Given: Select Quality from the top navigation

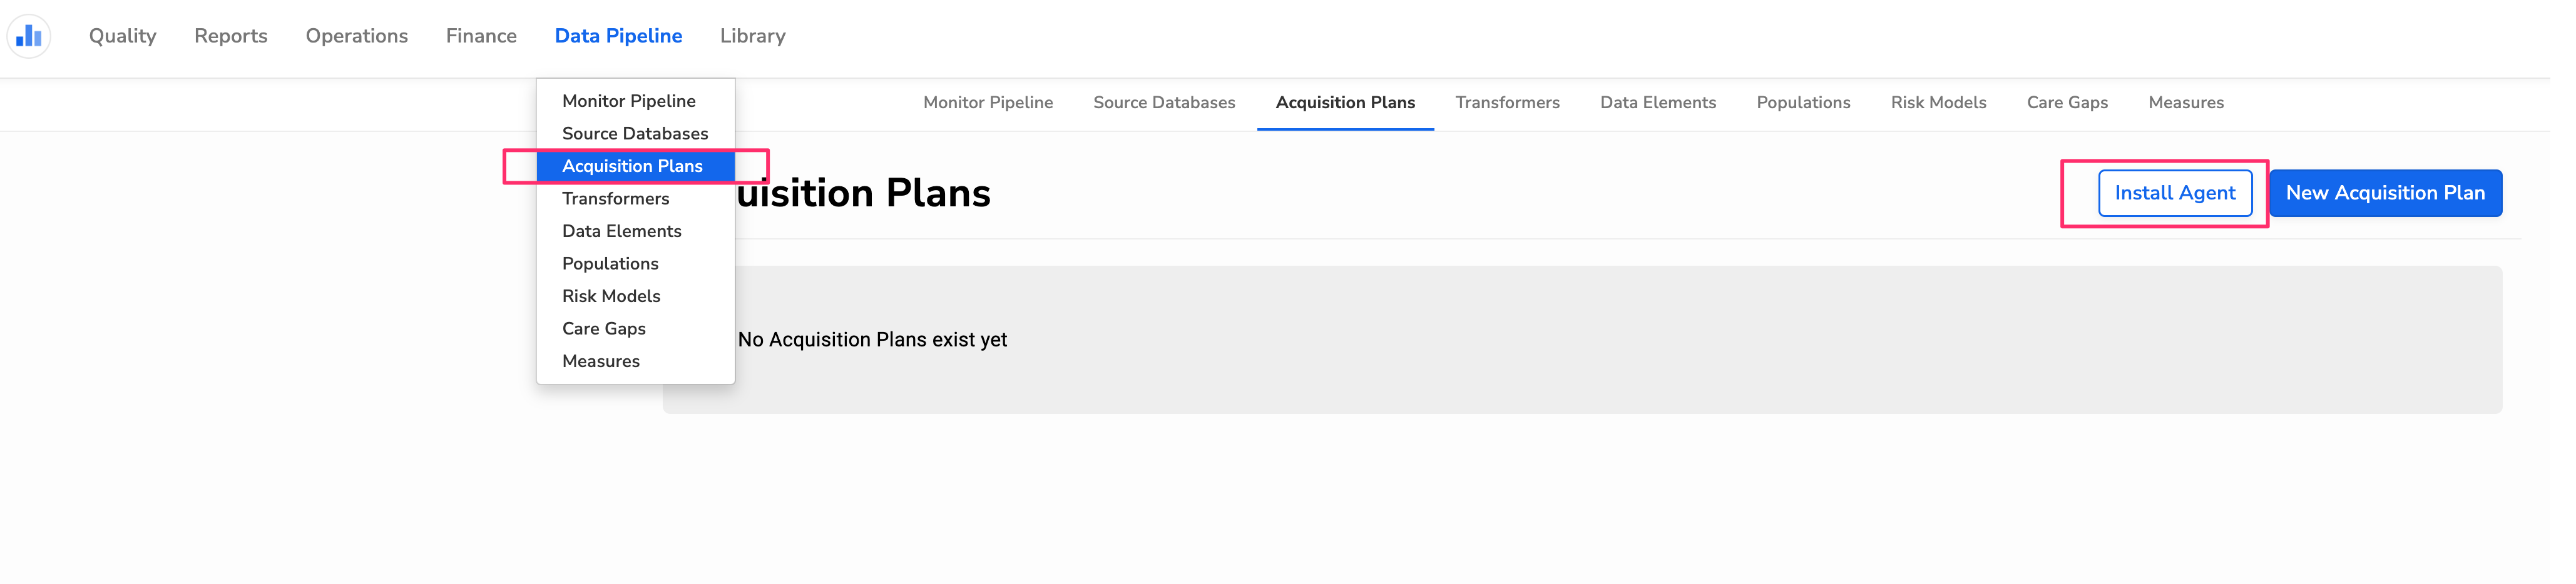Looking at the screenshot, I should 121,35.
